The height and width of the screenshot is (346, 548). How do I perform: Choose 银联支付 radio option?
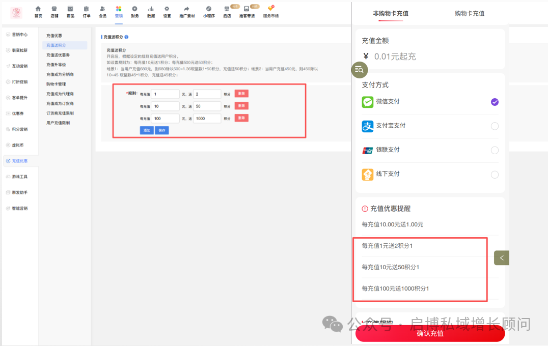pyautogui.click(x=495, y=150)
